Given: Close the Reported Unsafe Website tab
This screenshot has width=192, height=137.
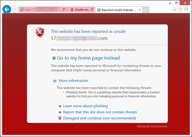Looking at the screenshot, I should pyautogui.click(x=140, y=10).
